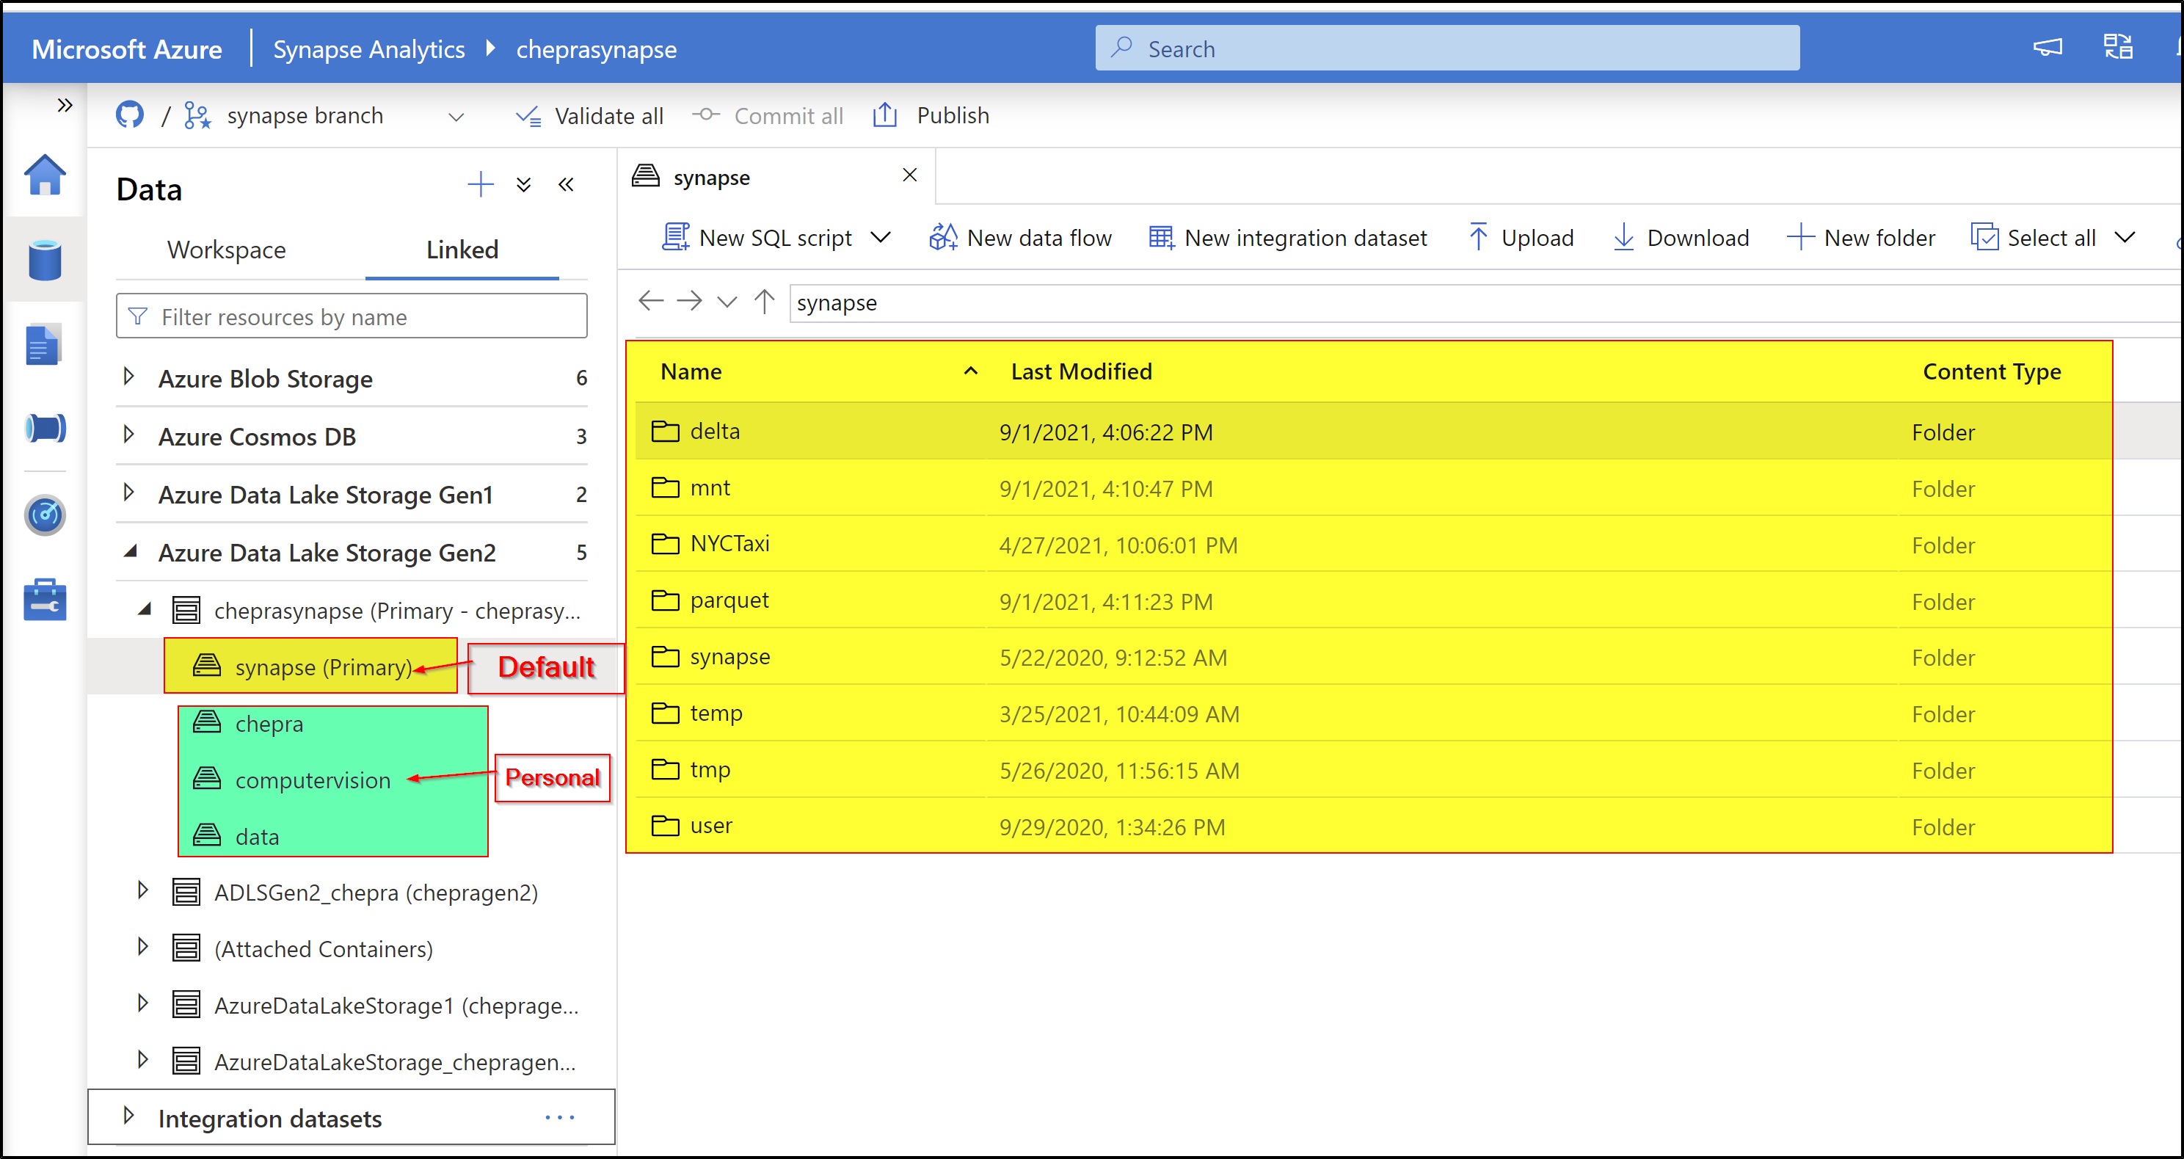Expand ADLSGen2_chepra (chepragen2) node
Image resolution: width=2184 pixels, height=1159 pixels.
(x=142, y=890)
